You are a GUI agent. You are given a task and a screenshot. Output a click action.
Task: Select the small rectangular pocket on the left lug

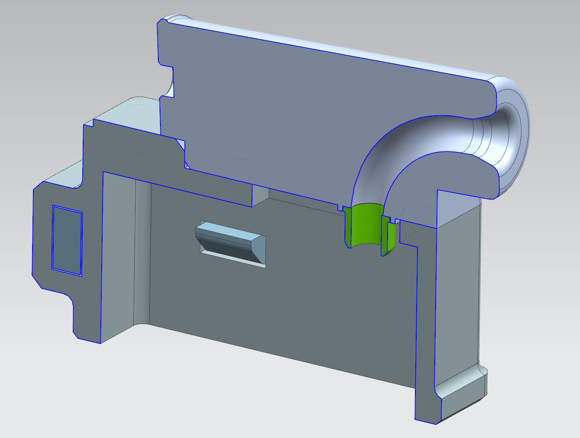pos(67,240)
